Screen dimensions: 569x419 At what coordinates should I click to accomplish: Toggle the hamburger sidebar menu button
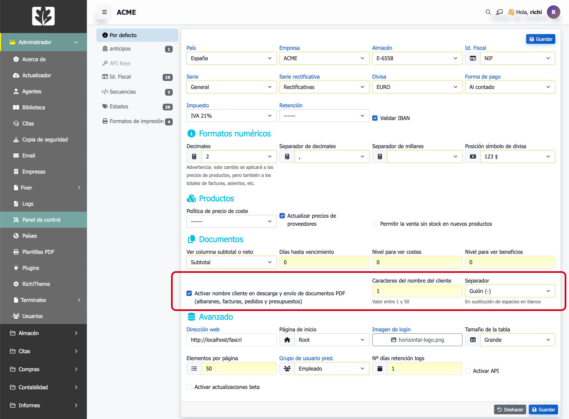(x=104, y=12)
